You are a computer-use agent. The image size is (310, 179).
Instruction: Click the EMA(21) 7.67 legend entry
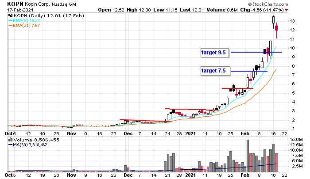click(26, 26)
